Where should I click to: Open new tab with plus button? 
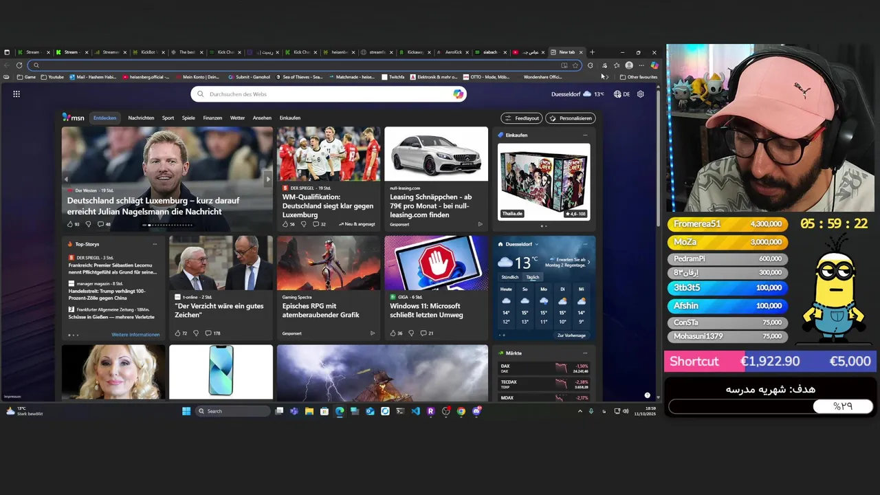(x=593, y=52)
